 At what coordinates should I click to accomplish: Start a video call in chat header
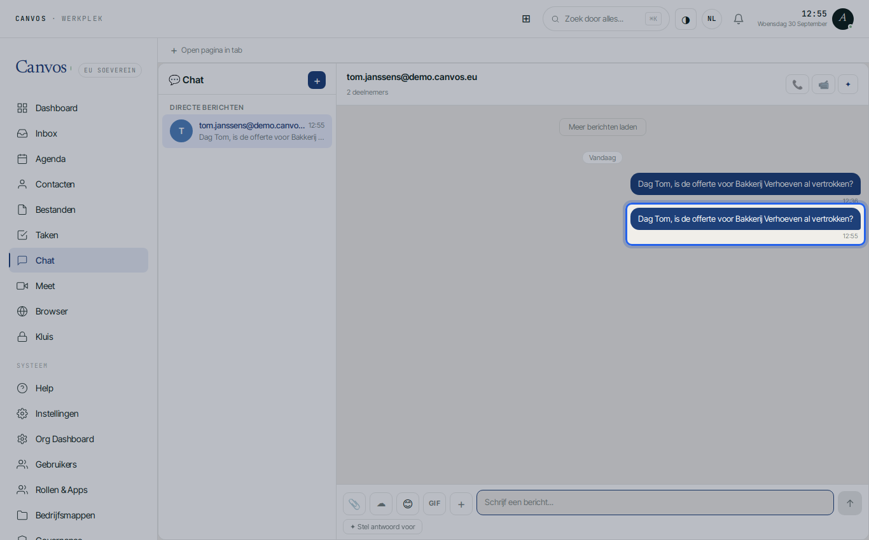[823, 84]
